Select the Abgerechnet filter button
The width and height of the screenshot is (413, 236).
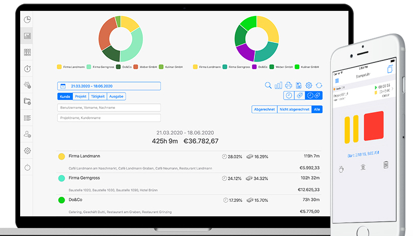click(264, 109)
